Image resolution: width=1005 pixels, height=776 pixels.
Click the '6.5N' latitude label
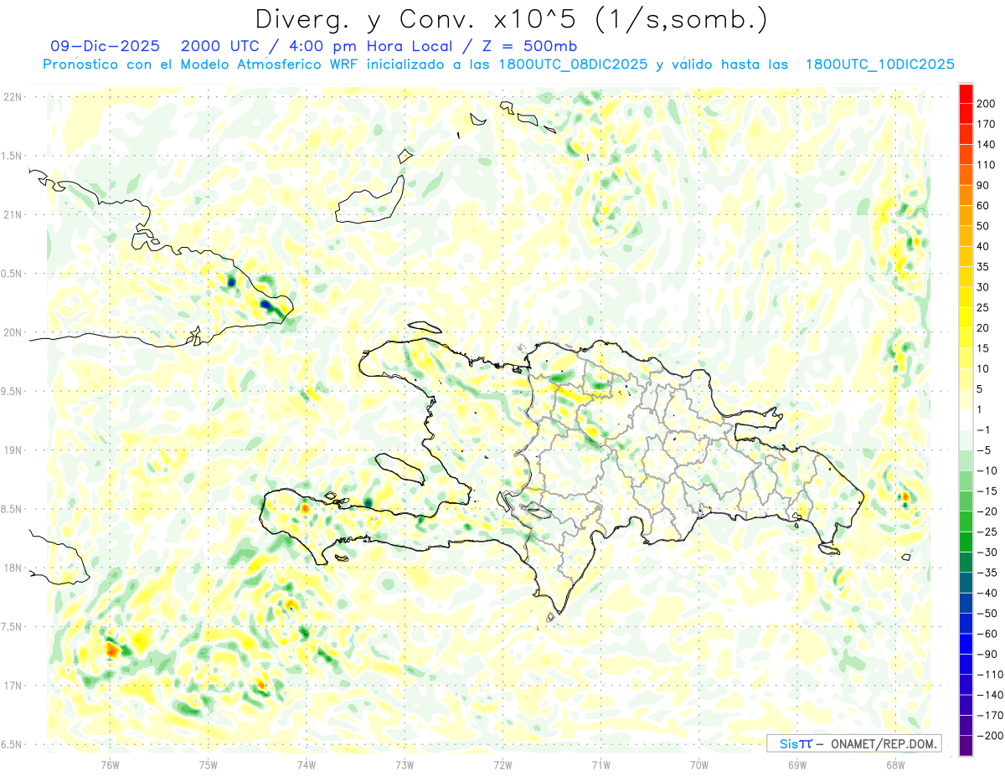pos(13,745)
